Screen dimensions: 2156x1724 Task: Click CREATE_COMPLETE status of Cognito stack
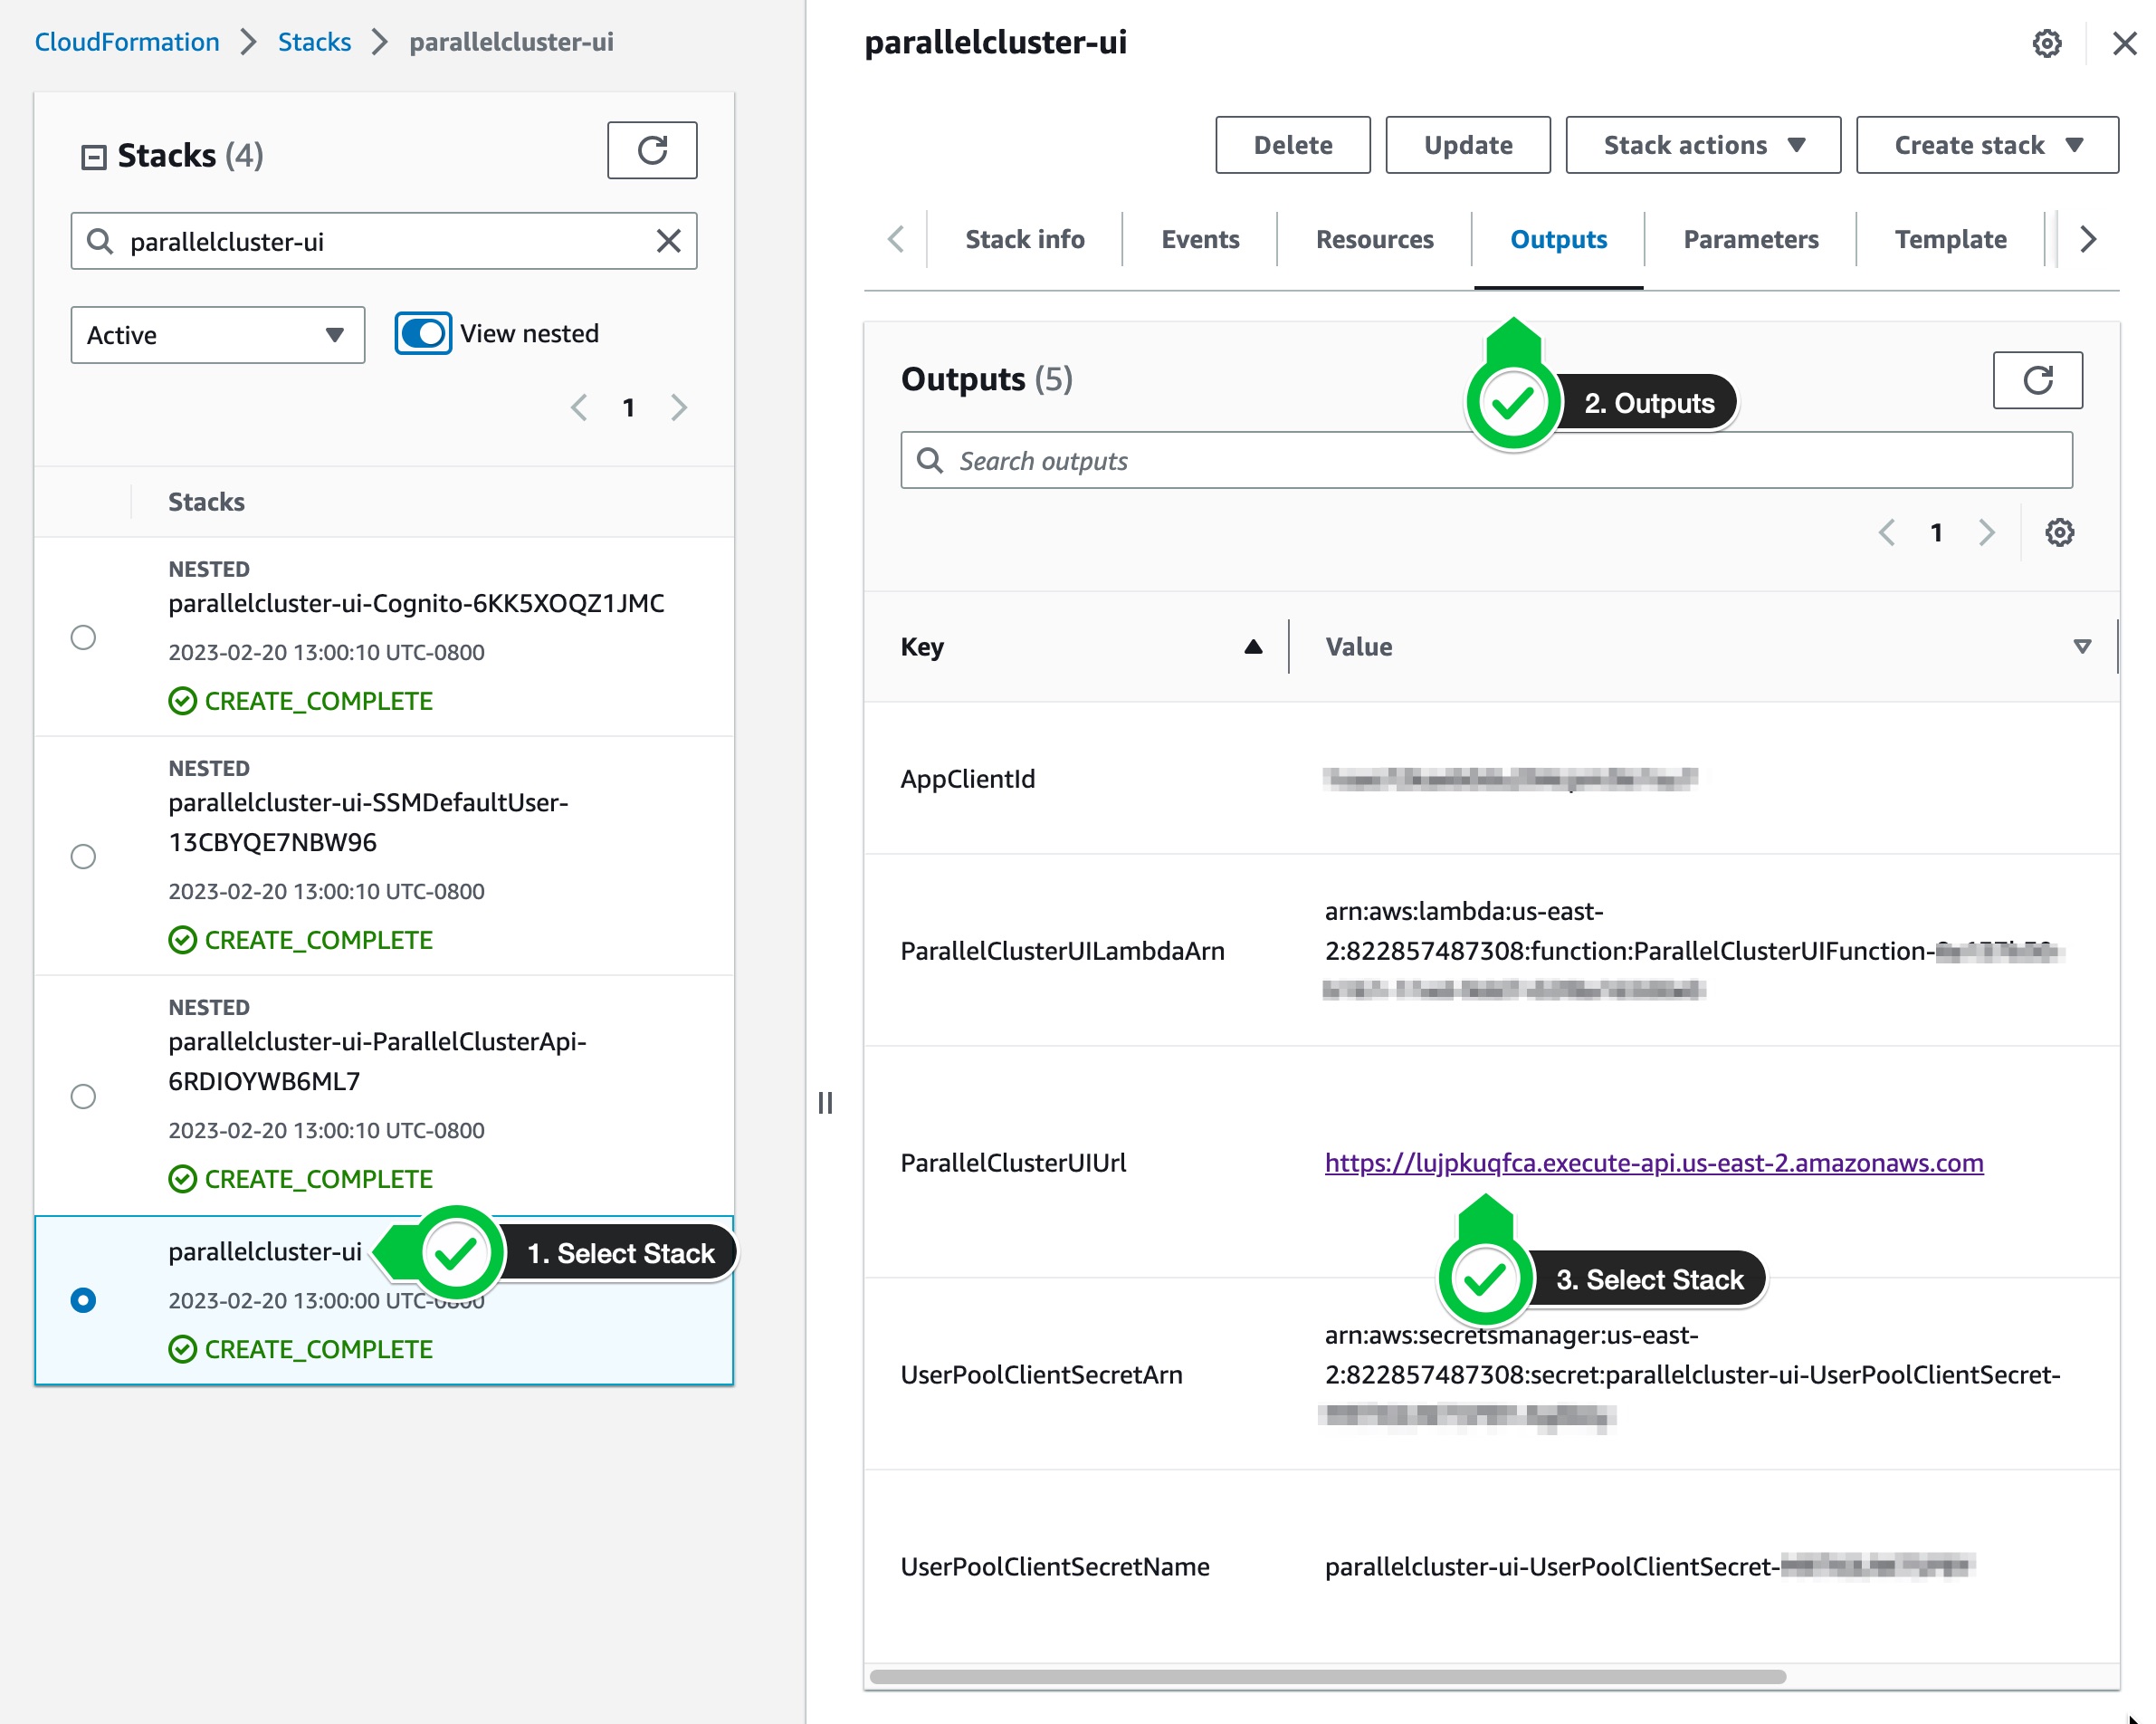point(318,702)
